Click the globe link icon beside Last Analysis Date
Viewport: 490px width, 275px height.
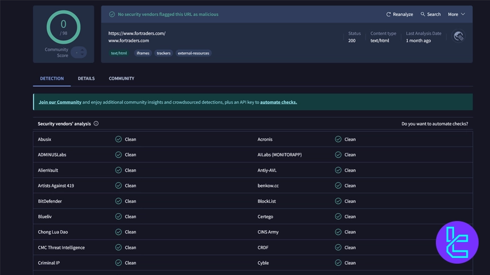(x=459, y=36)
